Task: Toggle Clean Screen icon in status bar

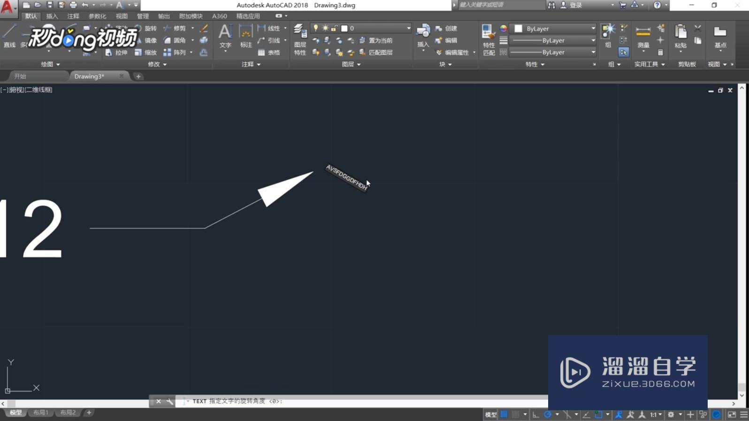Action: (x=732, y=414)
